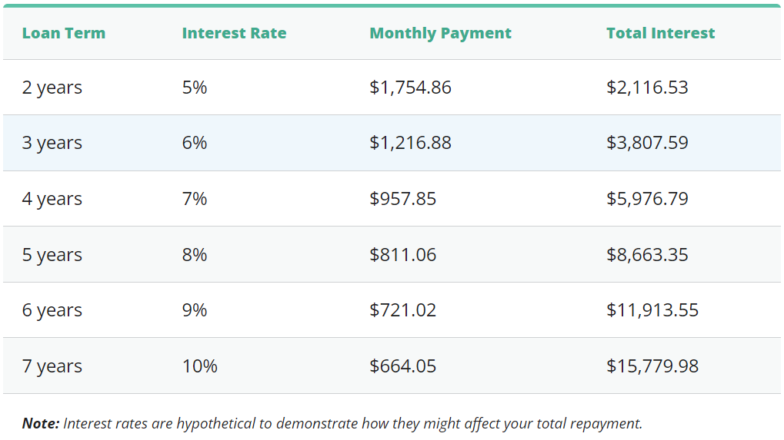
Task: Click the Total Interest column header
Action: pyautogui.click(x=660, y=34)
